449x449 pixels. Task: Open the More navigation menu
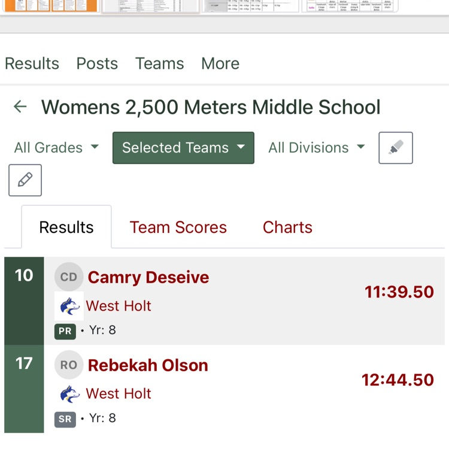point(220,63)
